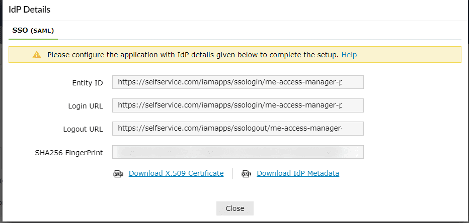This screenshot has height=223, width=469.
Task: Click the divider between the download links
Action: tap(233, 174)
